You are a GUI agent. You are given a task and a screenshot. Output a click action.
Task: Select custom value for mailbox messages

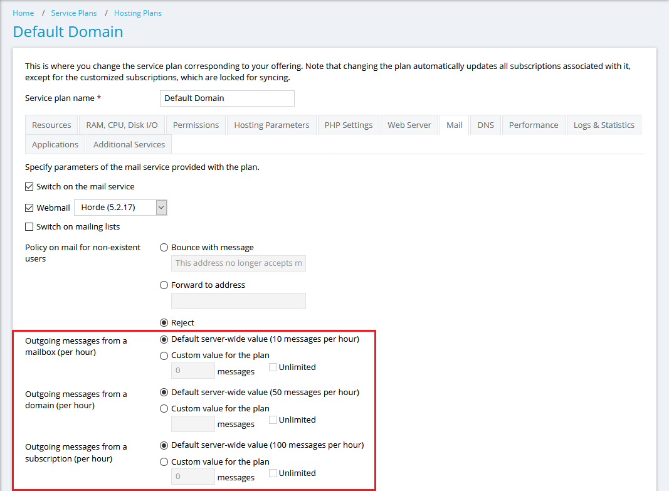tap(164, 356)
